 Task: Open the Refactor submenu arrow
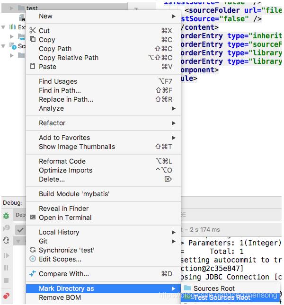[173, 123]
